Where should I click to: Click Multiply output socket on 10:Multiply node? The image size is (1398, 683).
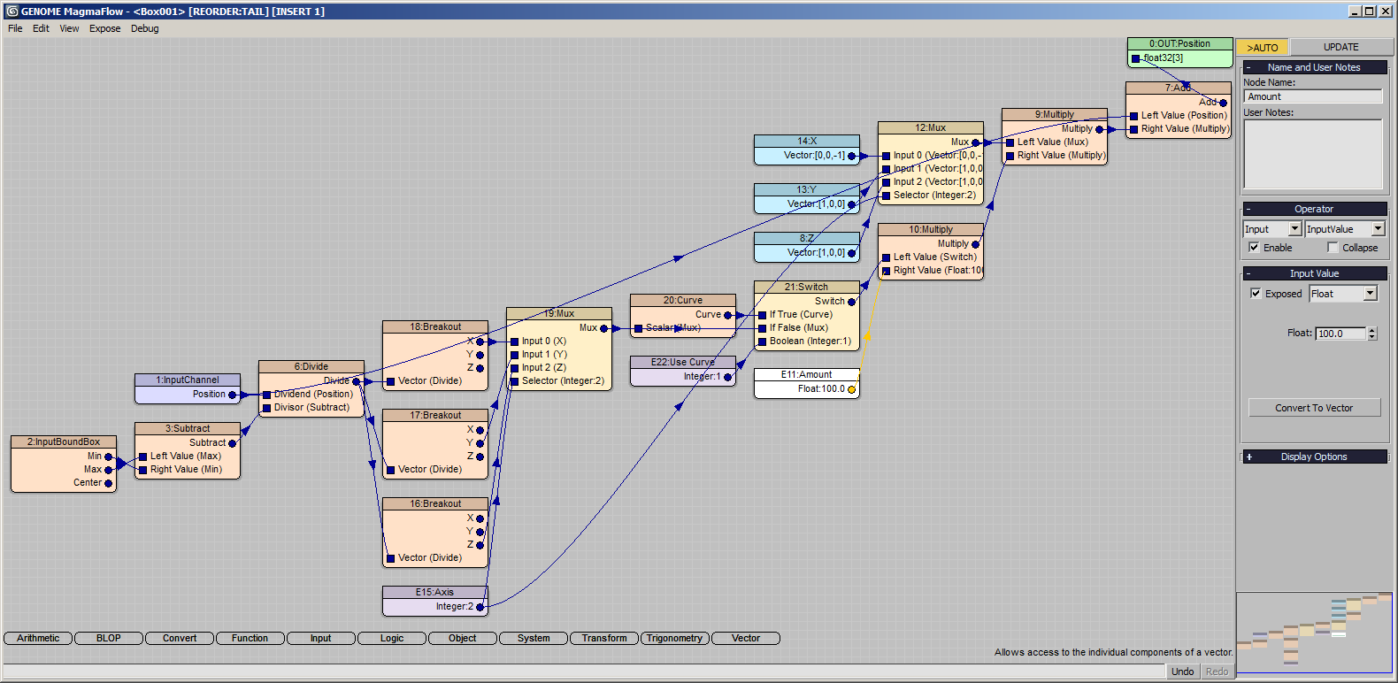point(976,244)
